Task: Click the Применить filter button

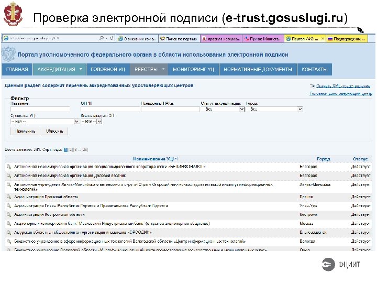Action: [25, 131]
